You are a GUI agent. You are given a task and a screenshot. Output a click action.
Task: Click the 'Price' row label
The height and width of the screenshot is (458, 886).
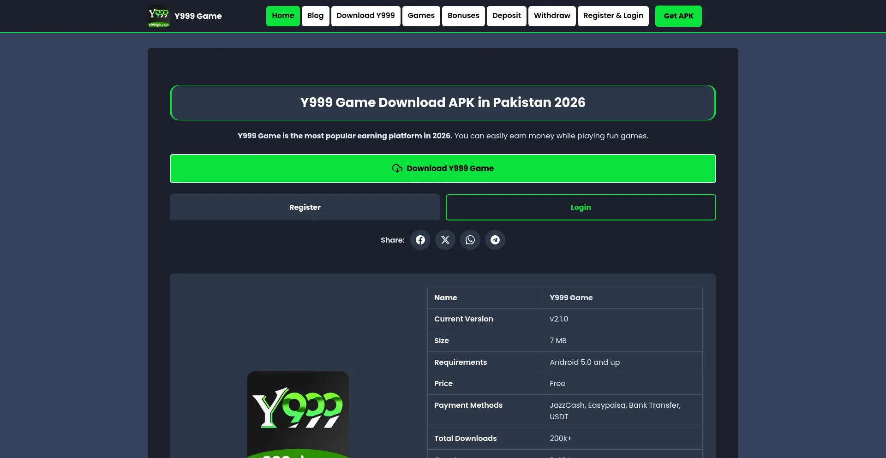(x=443, y=384)
